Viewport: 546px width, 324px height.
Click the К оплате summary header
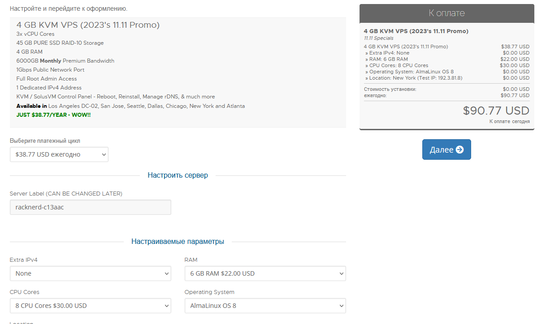pos(446,13)
